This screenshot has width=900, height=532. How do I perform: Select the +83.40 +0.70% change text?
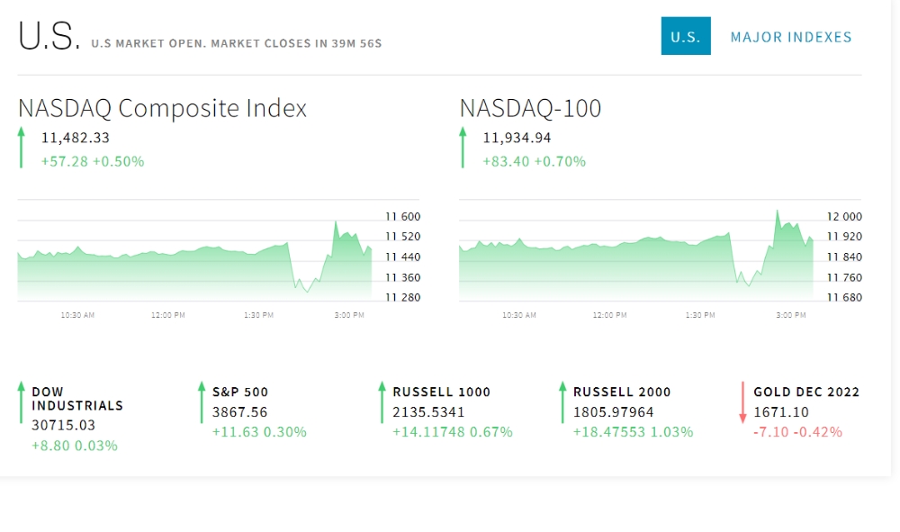534,161
